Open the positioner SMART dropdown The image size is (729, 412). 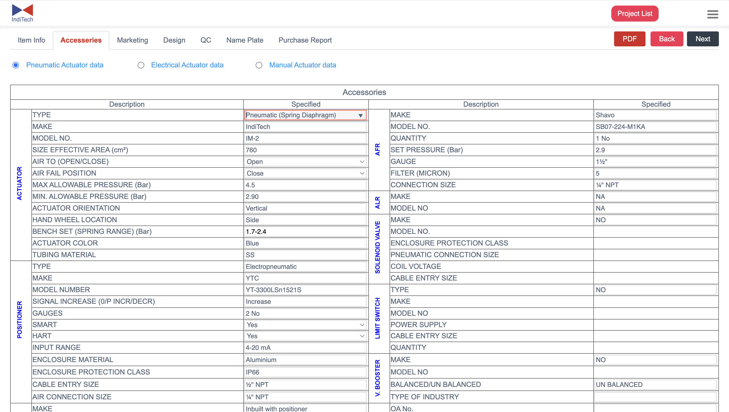point(305,325)
